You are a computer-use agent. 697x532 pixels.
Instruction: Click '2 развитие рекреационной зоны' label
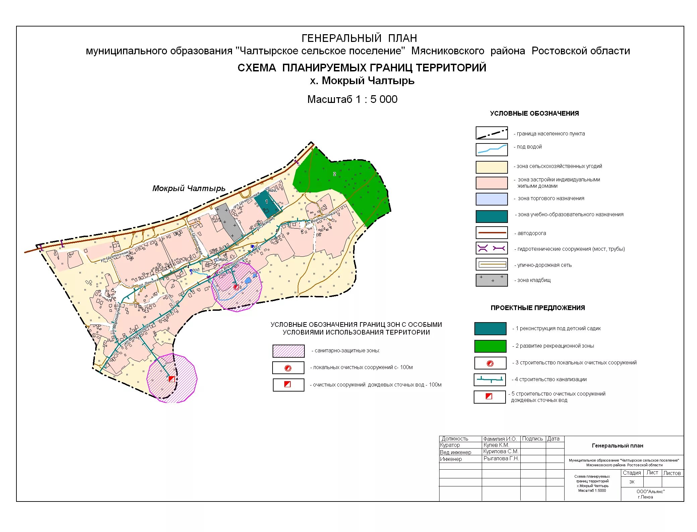[555, 346]
